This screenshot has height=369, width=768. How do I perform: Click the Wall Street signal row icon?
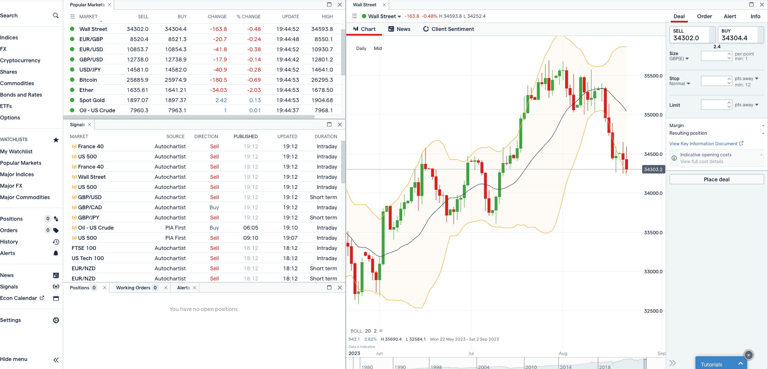click(74, 177)
